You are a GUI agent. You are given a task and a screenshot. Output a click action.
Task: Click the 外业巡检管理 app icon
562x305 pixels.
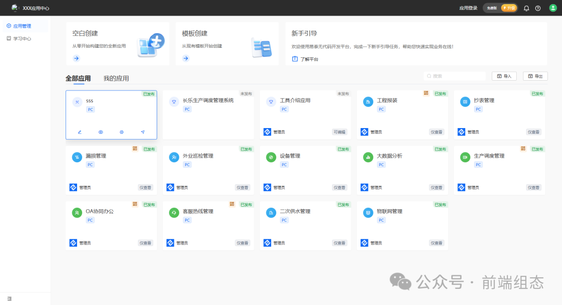pos(174,157)
